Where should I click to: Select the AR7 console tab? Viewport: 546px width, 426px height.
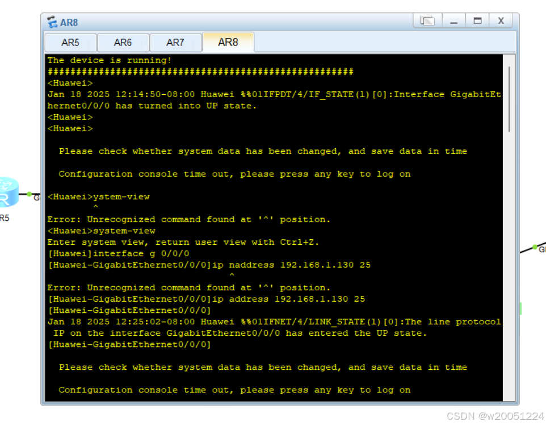(x=175, y=42)
